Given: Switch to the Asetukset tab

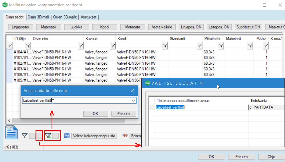Looking at the screenshot, I should coord(89,17).
